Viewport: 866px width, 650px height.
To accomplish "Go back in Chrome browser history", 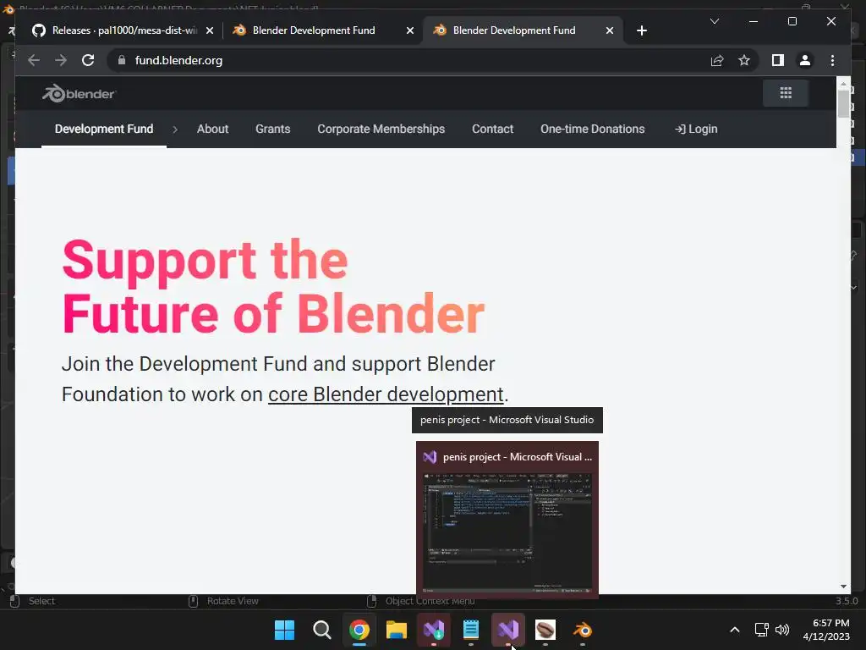I will point(34,60).
